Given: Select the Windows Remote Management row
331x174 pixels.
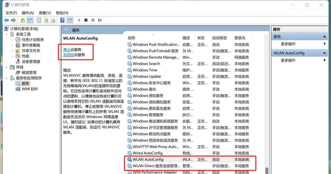Looking at the screenshot, I should pyautogui.click(x=188, y=57).
